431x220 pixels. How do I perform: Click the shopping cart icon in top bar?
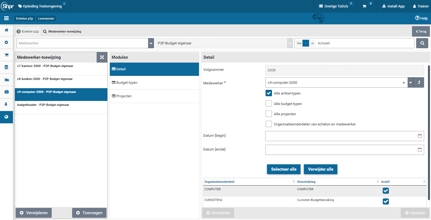tap(364, 6)
